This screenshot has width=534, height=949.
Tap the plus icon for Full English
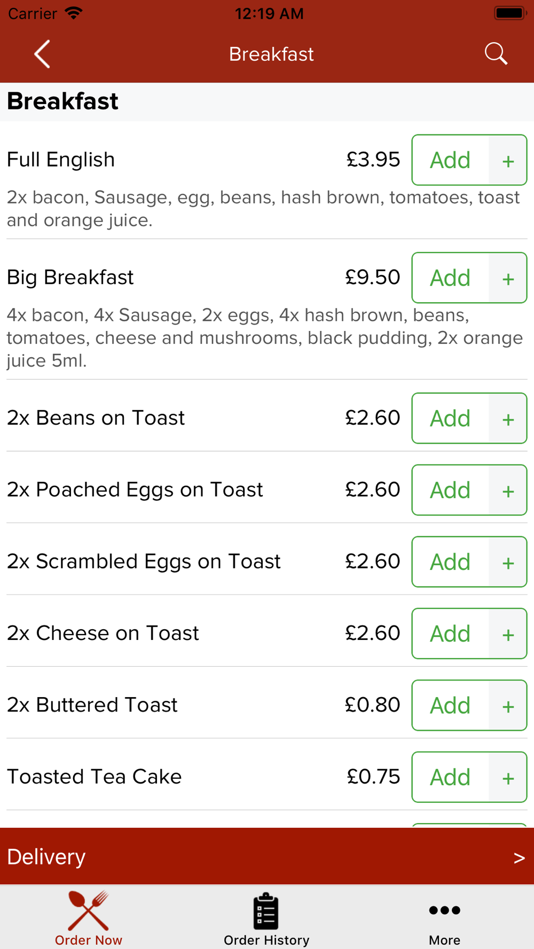(508, 160)
